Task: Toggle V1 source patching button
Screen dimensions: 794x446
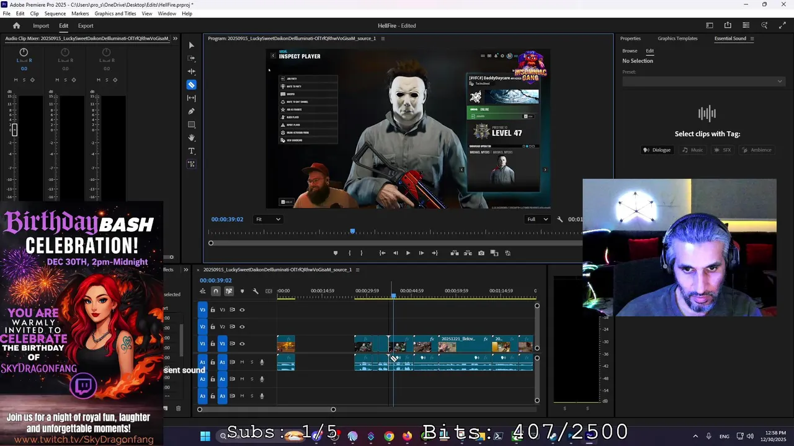Action: click(x=202, y=344)
